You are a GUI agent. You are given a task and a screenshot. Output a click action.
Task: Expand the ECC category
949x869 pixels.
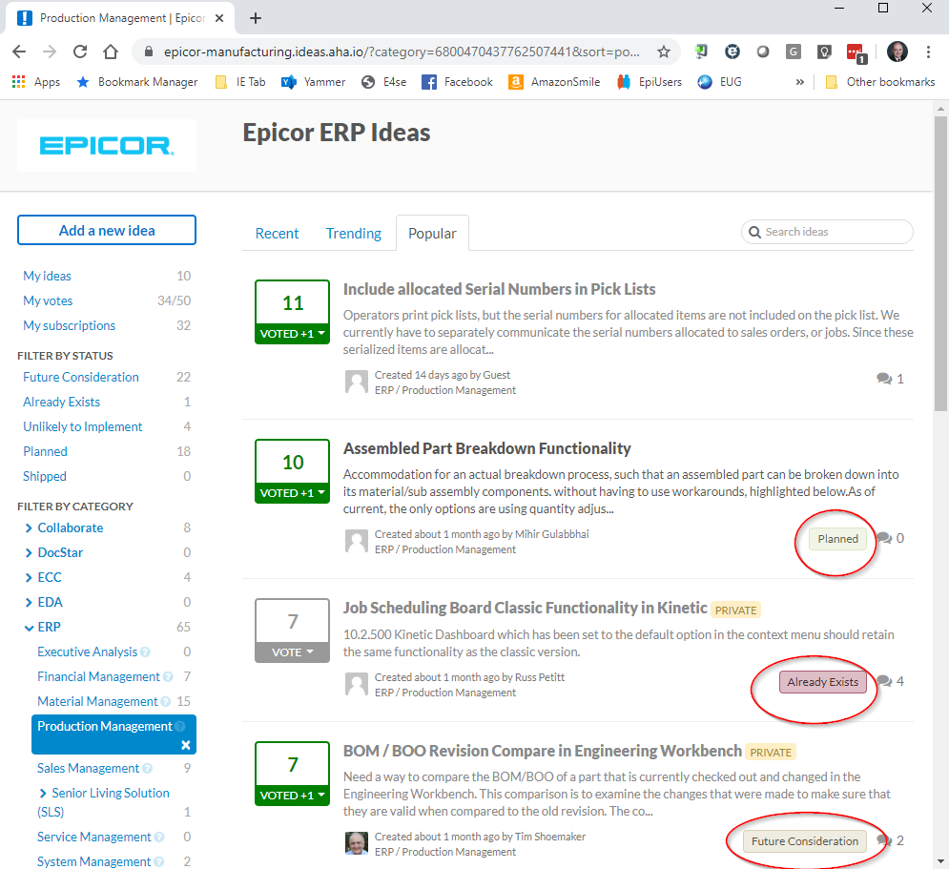29,578
